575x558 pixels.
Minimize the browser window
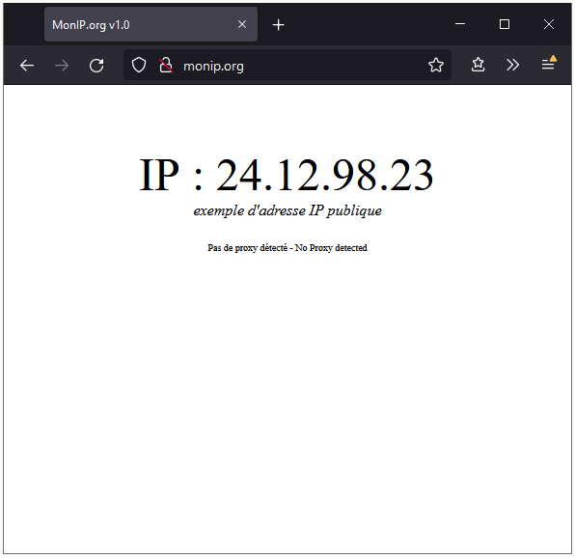(x=460, y=24)
